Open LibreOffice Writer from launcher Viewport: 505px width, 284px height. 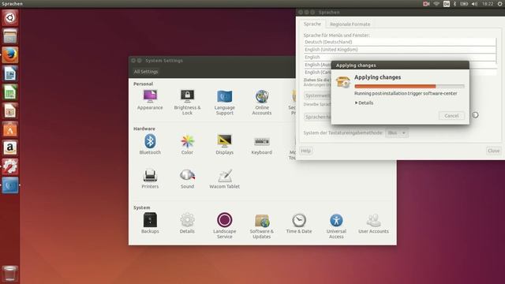[10, 73]
